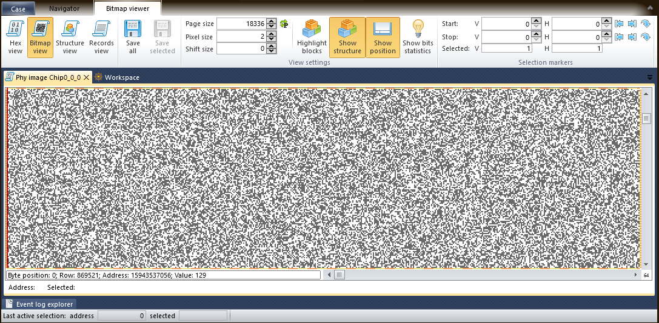659x323 pixels.
Task: Open the Structure view
Action: coord(70,38)
